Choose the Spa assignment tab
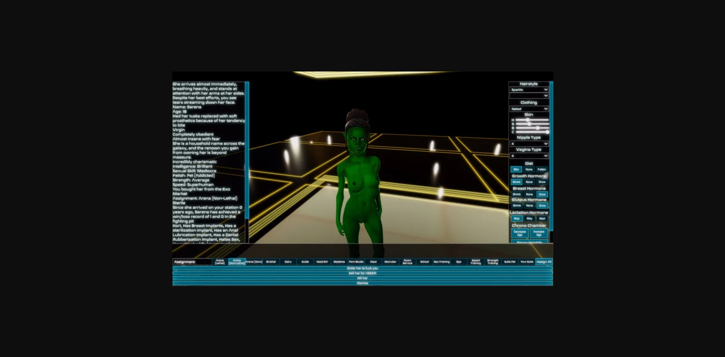This screenshot has height=357, width=725. point(459,262)
